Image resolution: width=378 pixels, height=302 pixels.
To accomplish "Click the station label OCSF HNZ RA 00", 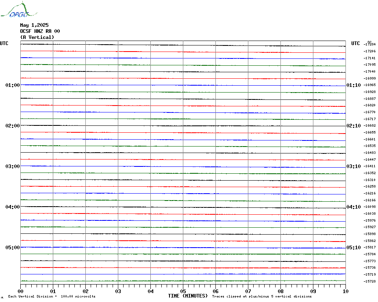I will click(x=40, y=31).
